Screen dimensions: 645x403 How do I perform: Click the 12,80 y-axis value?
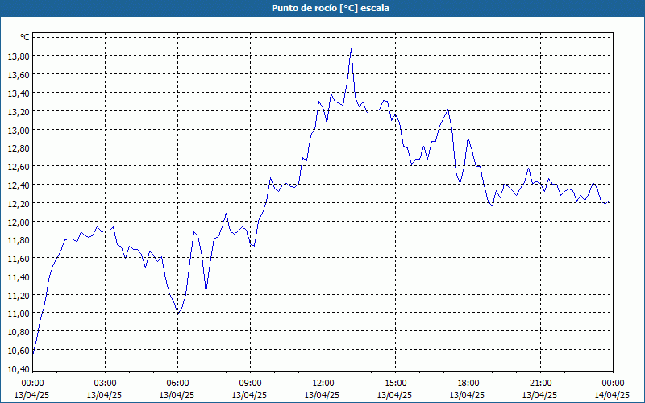click(x=19, y=149)
